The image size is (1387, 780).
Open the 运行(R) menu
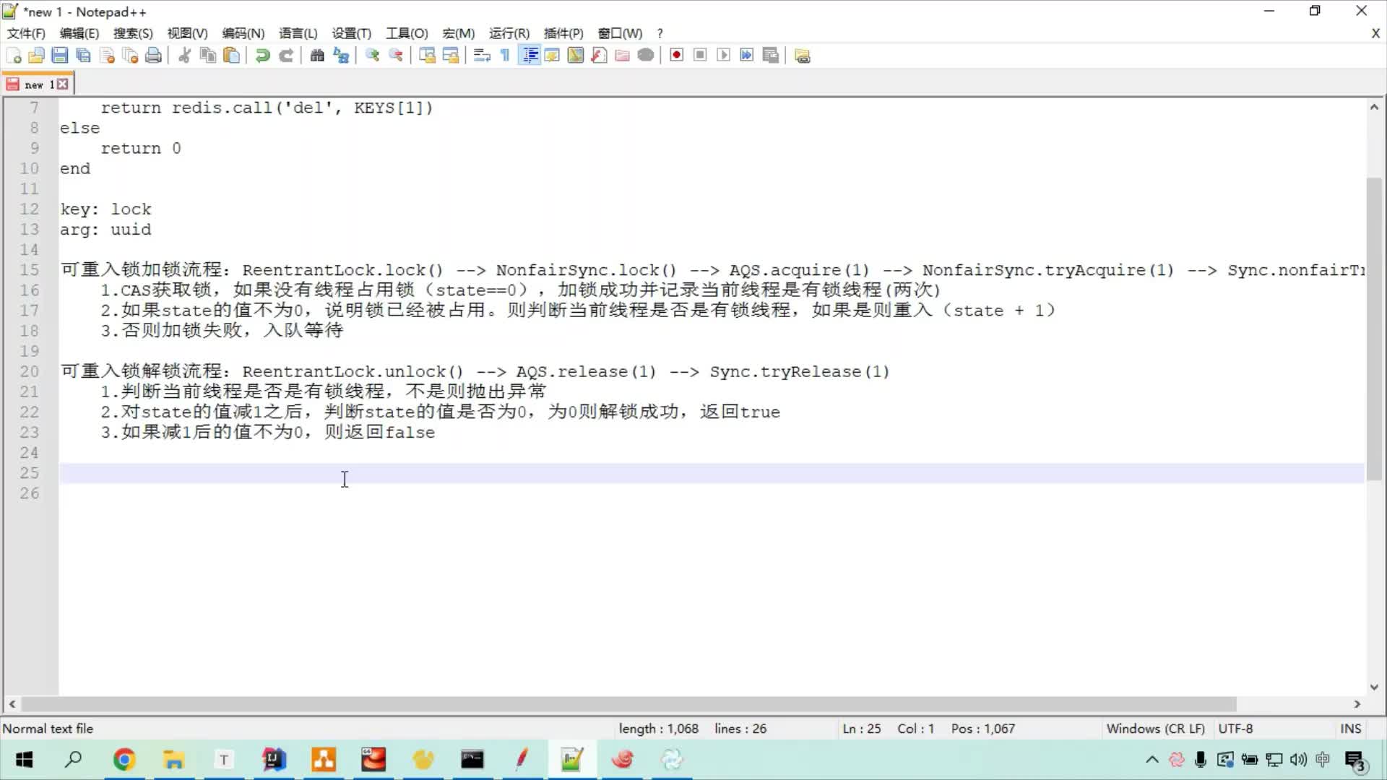click(509, 33)
